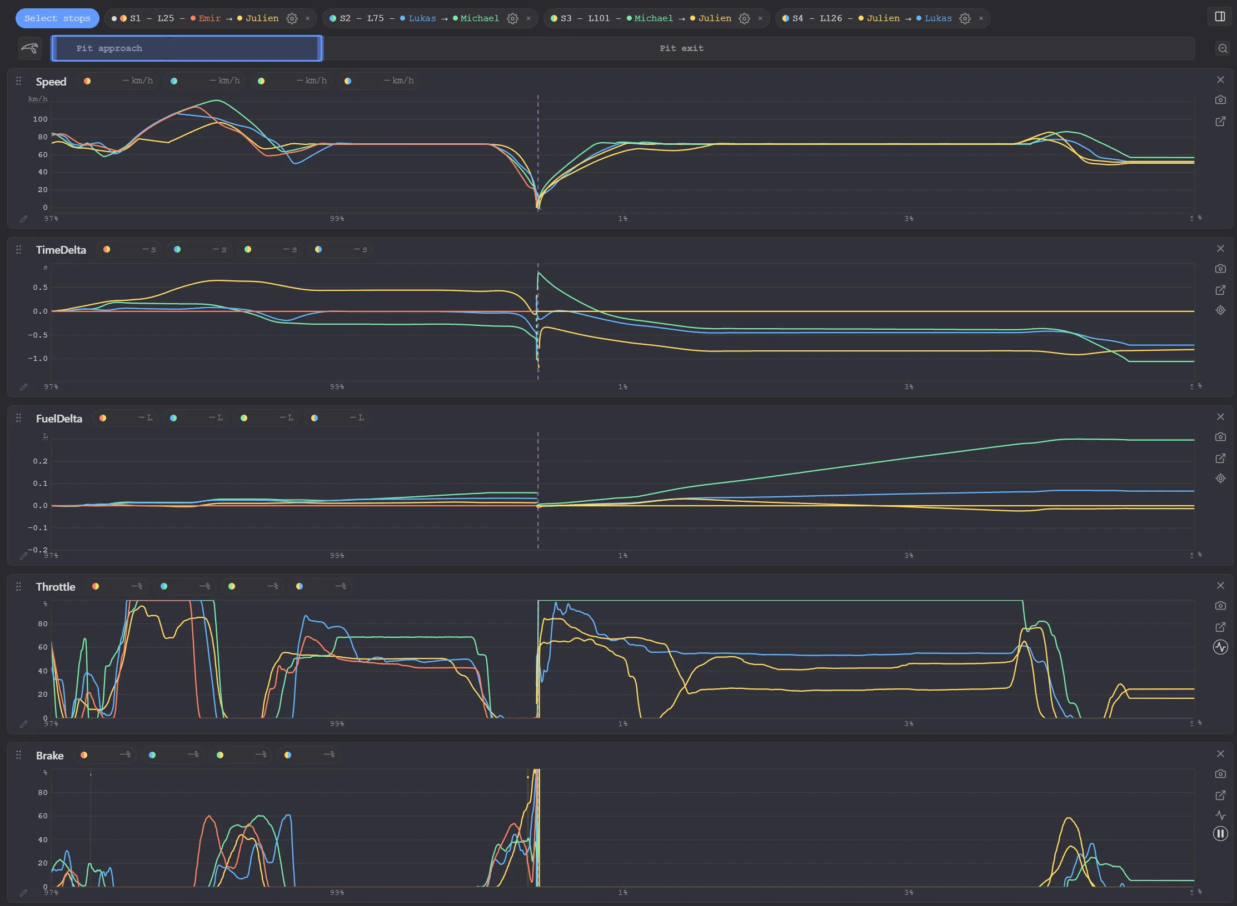This screenshot has width=1237, height=906.
Task: Open settings gear for stop S4 L126
Action: coord(965,18)
